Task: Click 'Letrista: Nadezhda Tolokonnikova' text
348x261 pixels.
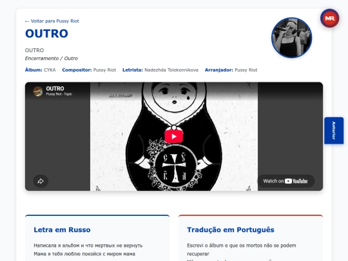Action: pos(160,70)
